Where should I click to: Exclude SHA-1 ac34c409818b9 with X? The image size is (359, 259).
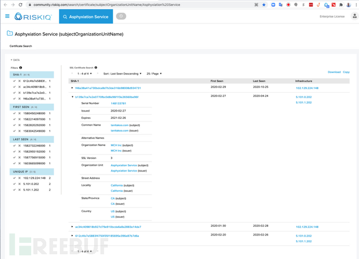pos(19,87)
